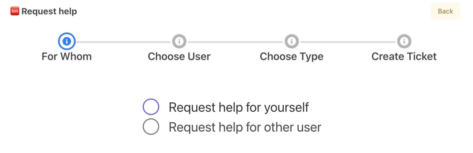Click the Choose Type step icon
Image resolution: width=473 pixels, height=153 pixels.
coord(292,41)
